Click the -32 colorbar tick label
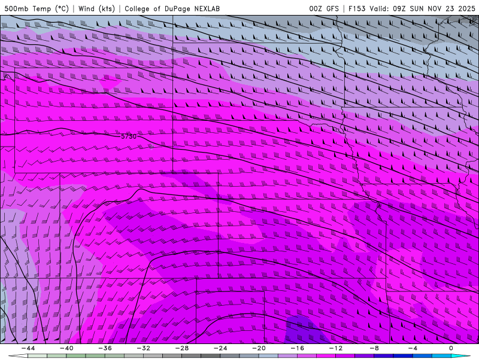Screen dimensions: 479x359 (x=143, y=348)
